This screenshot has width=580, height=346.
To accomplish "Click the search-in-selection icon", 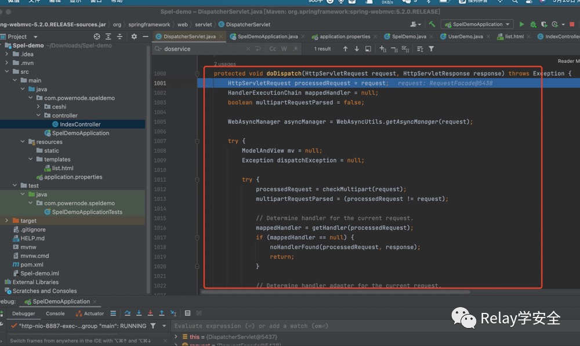I will pos(368,49).
